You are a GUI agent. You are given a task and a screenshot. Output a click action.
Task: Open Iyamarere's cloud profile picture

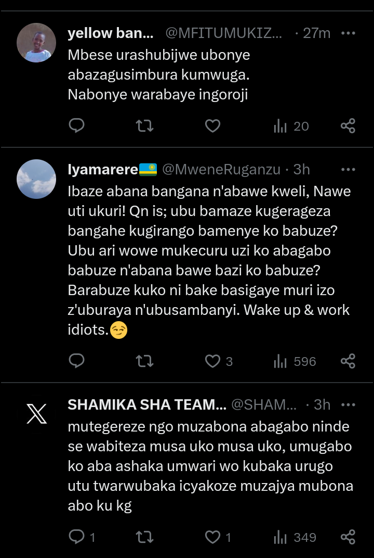(36, 179)
